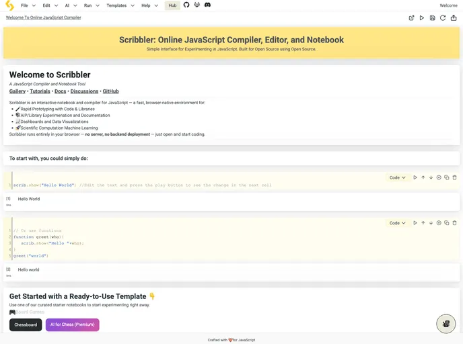Move the greet function cell down
Image resolution: width=463 pixels, height=344 pixels.
431,223
